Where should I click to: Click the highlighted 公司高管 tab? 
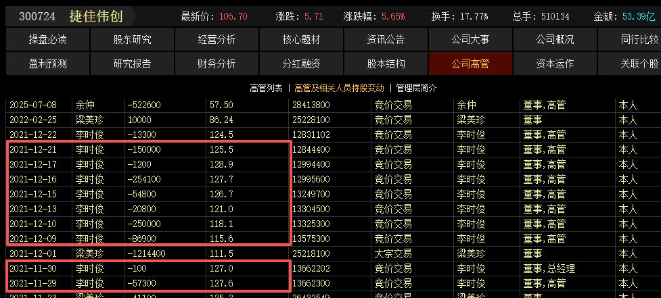pos(470,64)
